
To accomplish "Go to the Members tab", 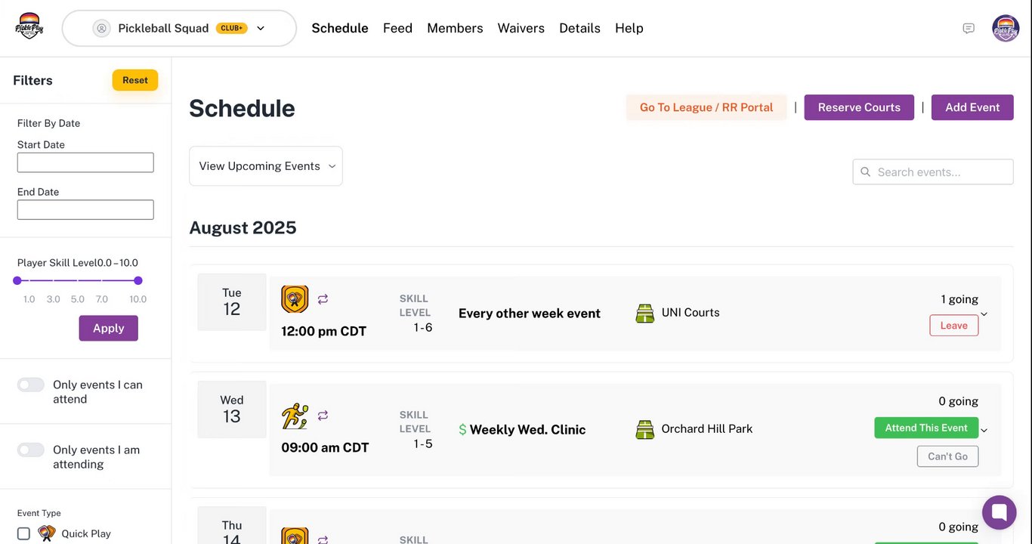I will (x=455, y=28).
